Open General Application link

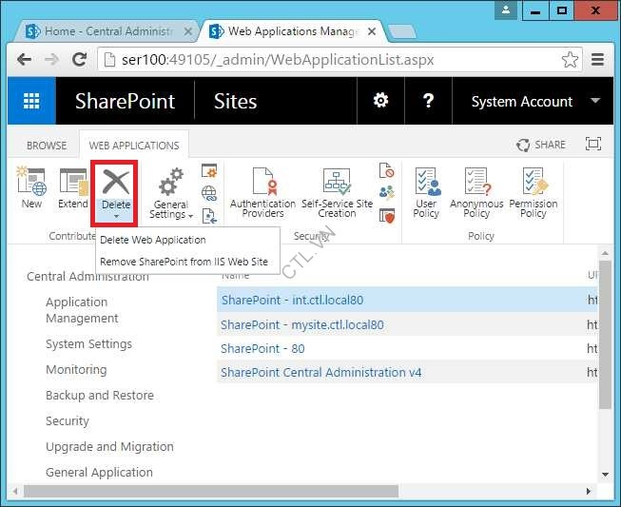pyautogui.click(x=99, y=472)
